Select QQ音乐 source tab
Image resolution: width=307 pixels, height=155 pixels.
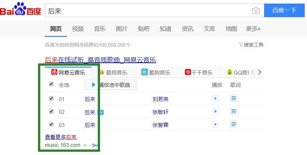238,72
